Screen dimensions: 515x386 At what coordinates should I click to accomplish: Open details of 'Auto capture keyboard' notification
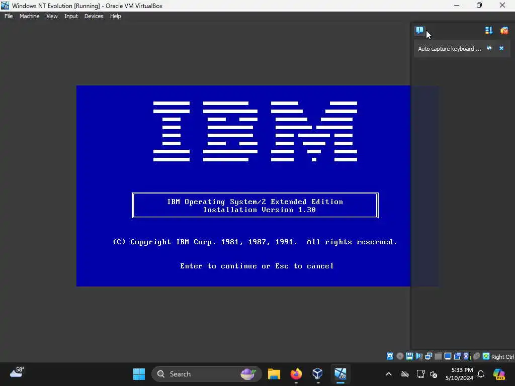(x=489, y=48)
